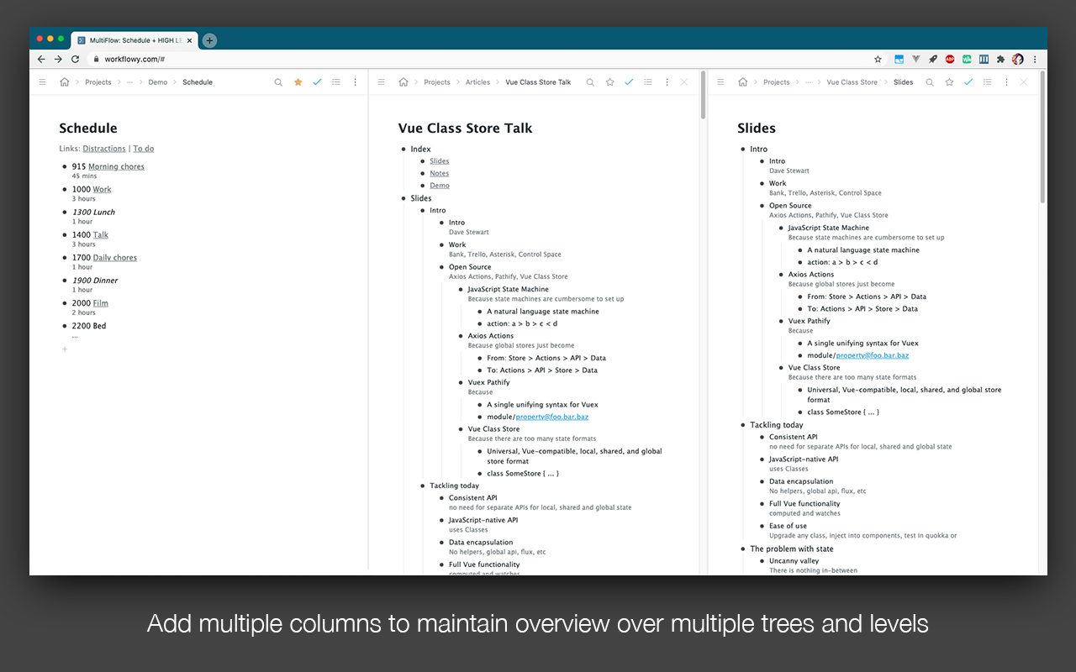The height and width of the screenshot is (672, 1076).
Task: Open the Distractions link
Action: tap(103, 148)
